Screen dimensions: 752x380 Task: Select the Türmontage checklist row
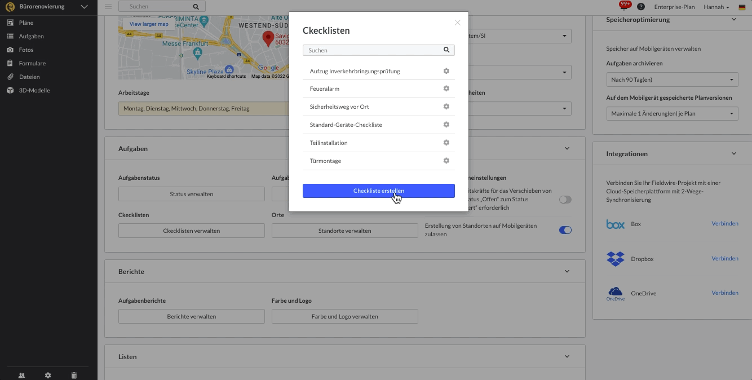point(379,161)
